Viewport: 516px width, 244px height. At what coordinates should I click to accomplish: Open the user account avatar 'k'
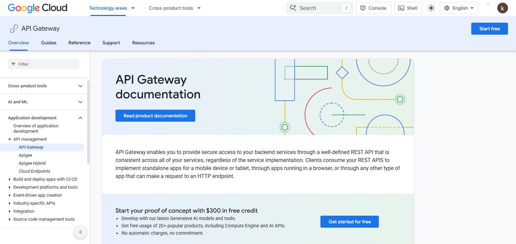point(502,8)
